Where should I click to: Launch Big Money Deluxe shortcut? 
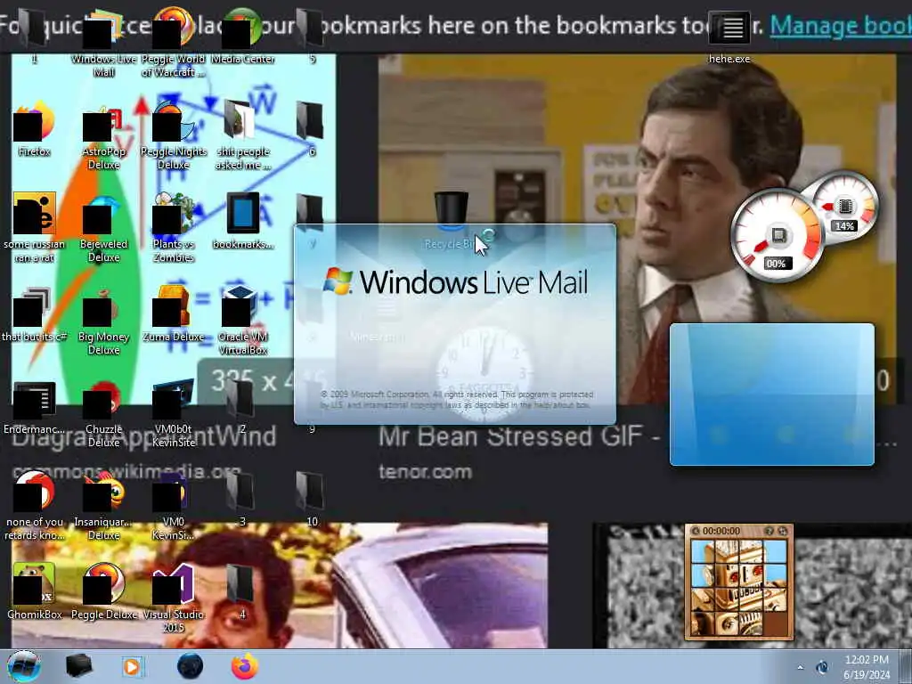point(103,320)
